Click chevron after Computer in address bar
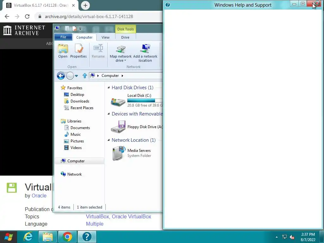324x243 pixels. tap(122, 76)
